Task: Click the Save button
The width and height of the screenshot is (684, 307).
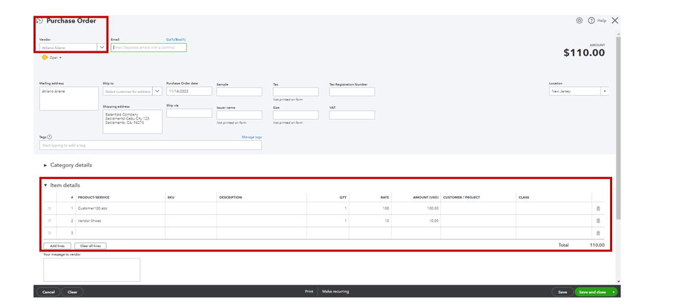Action: pos(563,292)
